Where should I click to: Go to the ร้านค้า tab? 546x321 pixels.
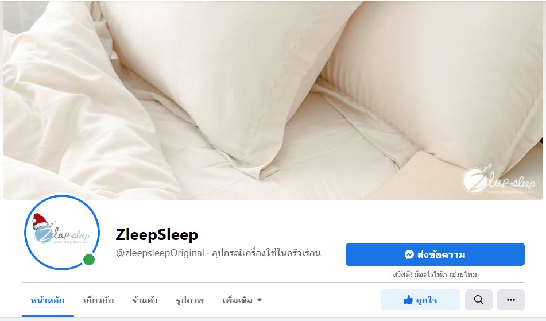click(145, 300)
